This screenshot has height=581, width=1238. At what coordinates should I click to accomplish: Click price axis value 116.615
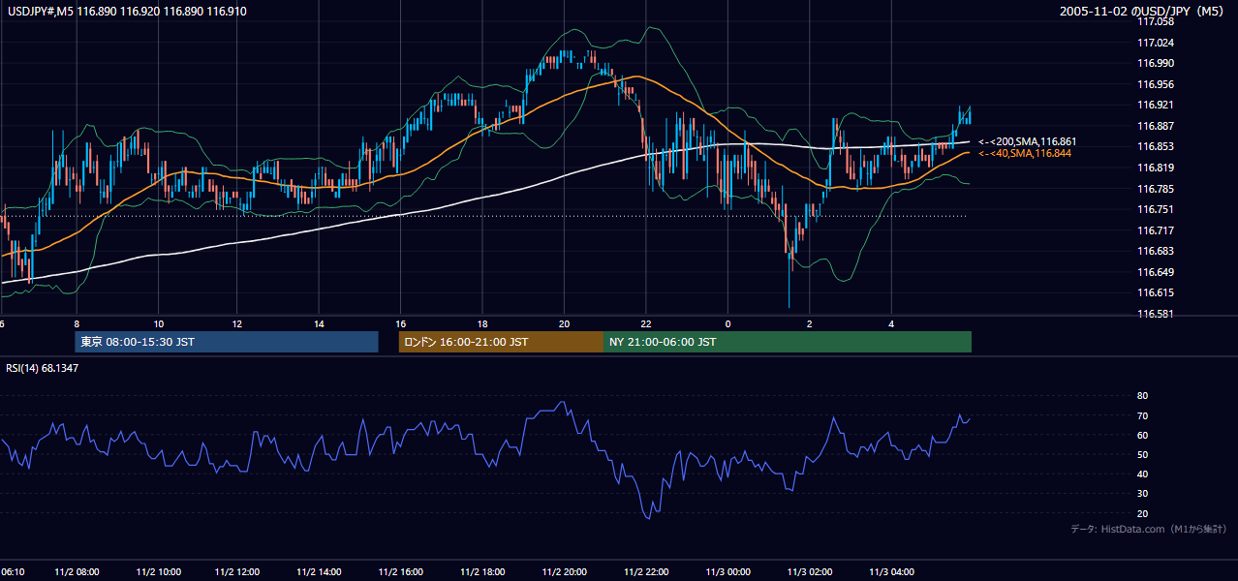pos(1155,292)
